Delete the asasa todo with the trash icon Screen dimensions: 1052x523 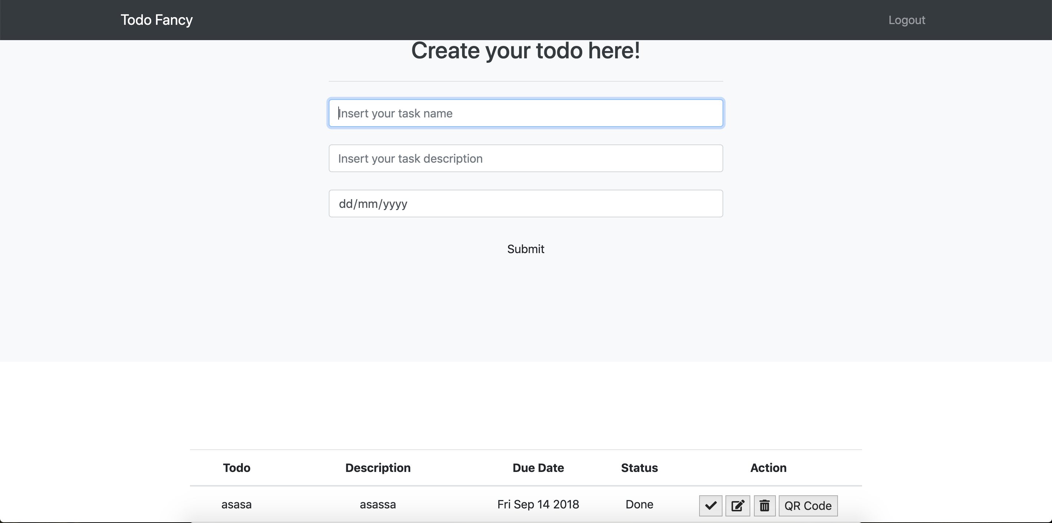click(x=765, y=505)
